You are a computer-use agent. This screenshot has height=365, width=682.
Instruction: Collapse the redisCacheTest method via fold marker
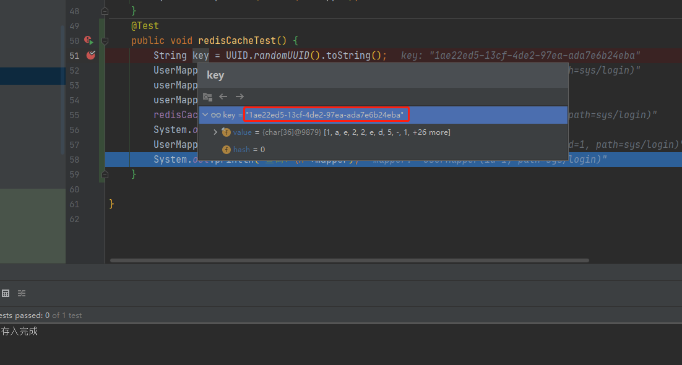[105, 40]
